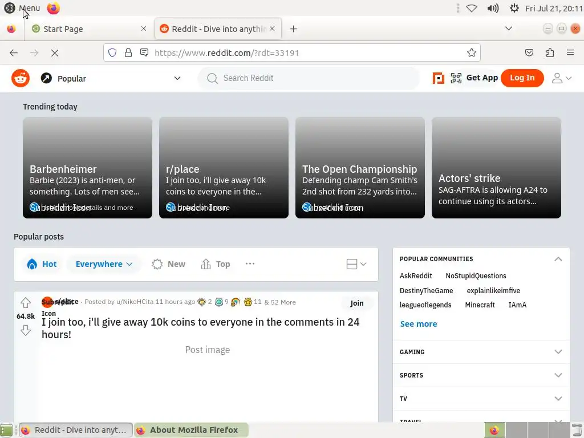The width and height of the screenshot is (584, 438).
Task: Click the site security padlock icon
Action: 128,52
